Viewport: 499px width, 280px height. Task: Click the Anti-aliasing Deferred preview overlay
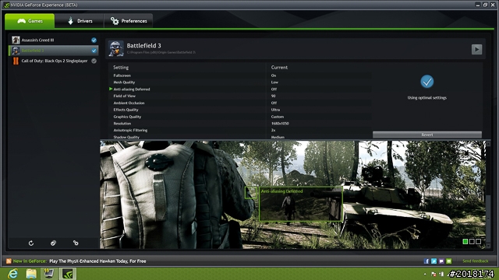tap(301, 204)
